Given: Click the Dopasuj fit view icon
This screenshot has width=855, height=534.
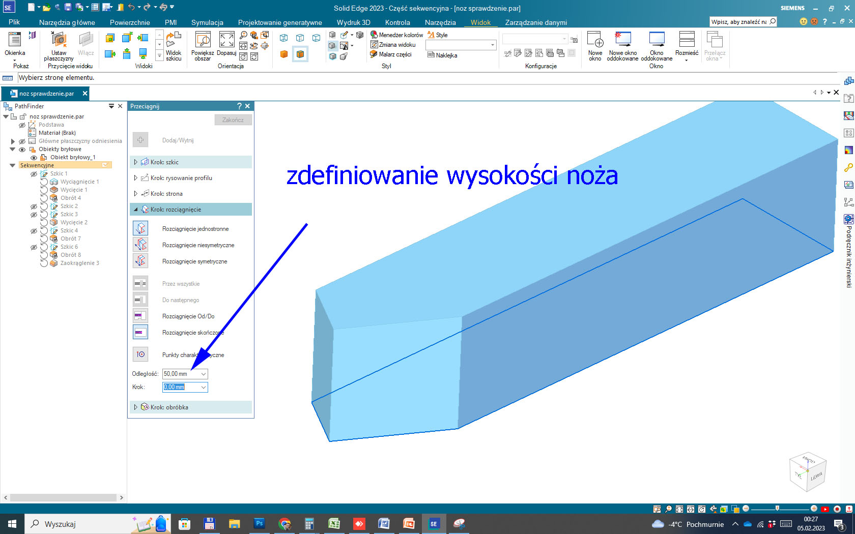Looking at the screenshot, I should (226, 40).
